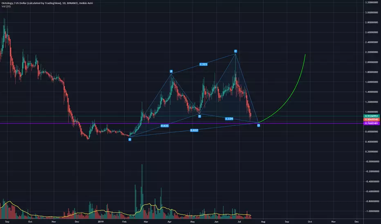Click the green 0.91260951 price tag
This screenshot has width=381, height=224.
click(x=372, y=116)
